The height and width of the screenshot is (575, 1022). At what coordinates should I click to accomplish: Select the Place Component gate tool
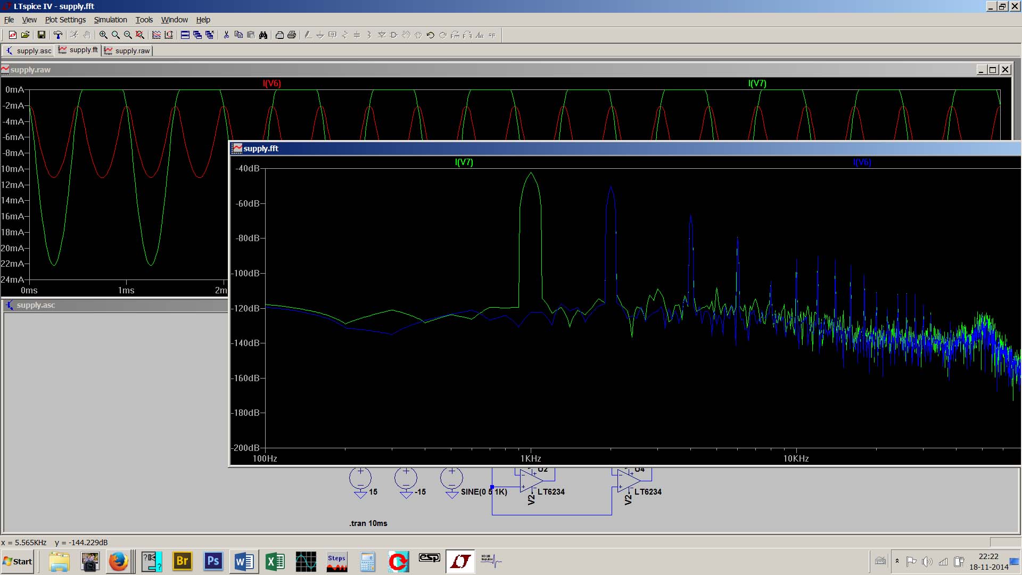[x=394, y=35]
